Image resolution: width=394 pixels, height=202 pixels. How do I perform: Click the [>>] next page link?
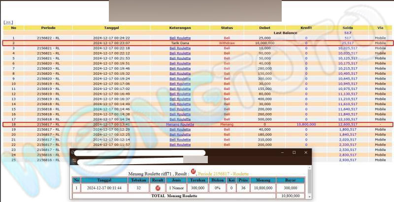[8, 22]
